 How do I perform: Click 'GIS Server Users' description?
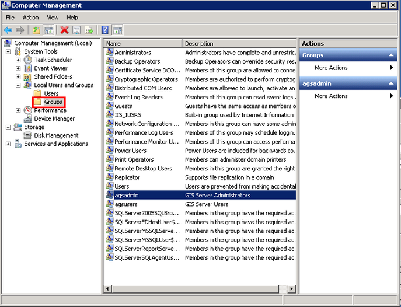pos(207,204)
